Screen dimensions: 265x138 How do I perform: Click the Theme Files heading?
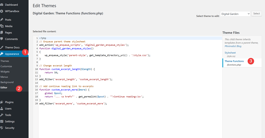231,33
